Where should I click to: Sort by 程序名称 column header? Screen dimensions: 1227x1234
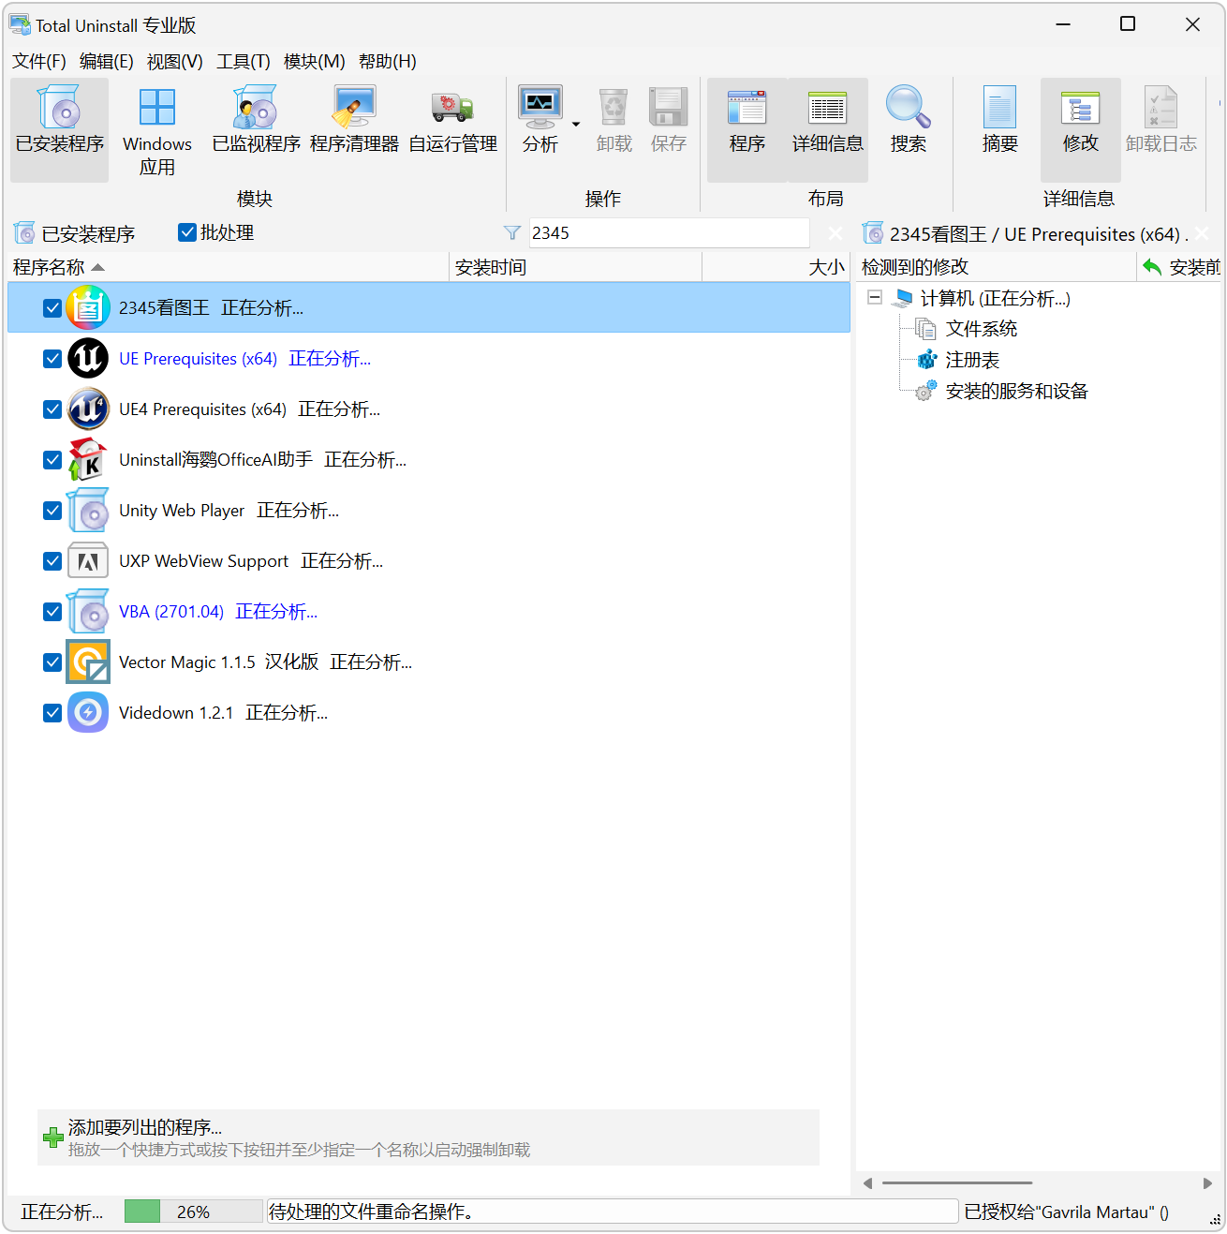coord(229,267)
